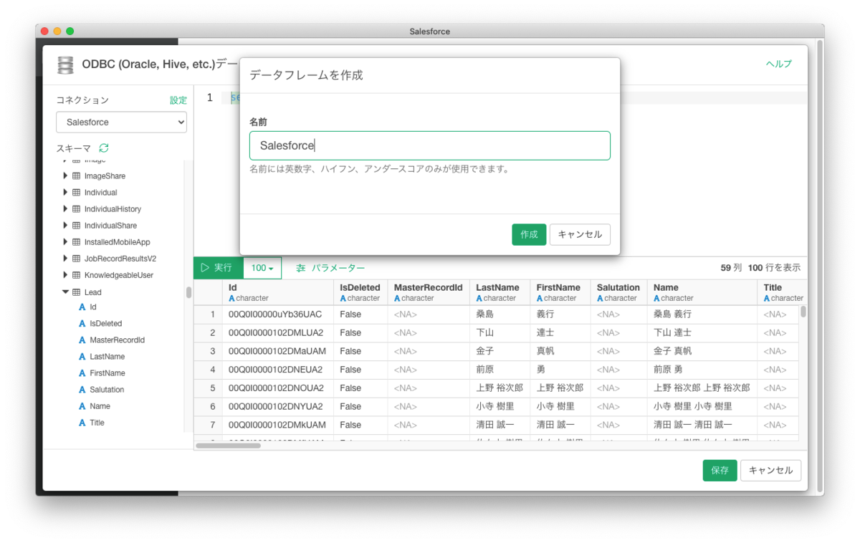Click the table icon beside KnowledgeableUser
The height and width of the screenshot is (543, 860).
tap(76, 275)
